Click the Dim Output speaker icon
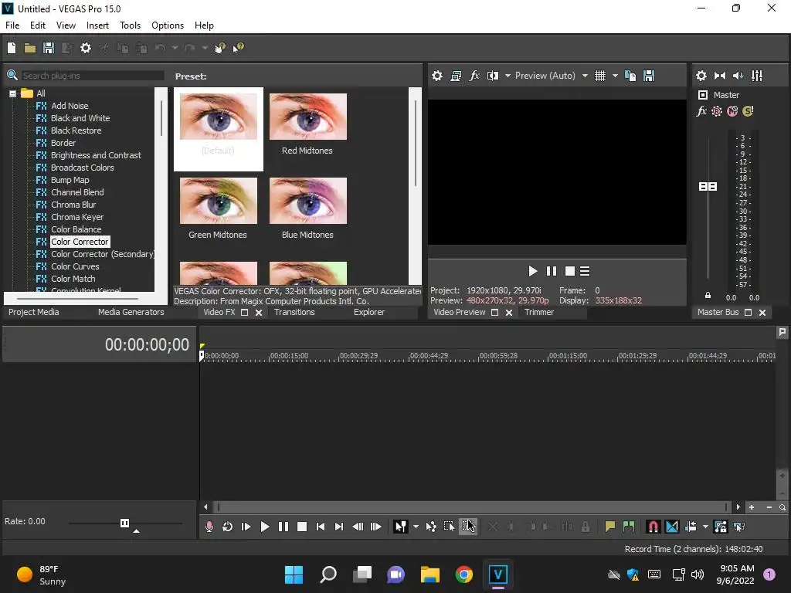The height and width of the screenshot is (593, 791). tap(738, 76)
